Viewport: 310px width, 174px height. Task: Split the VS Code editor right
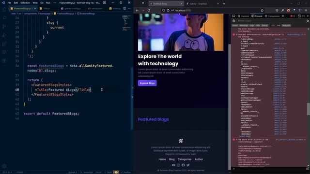click(x=124, y=9)
